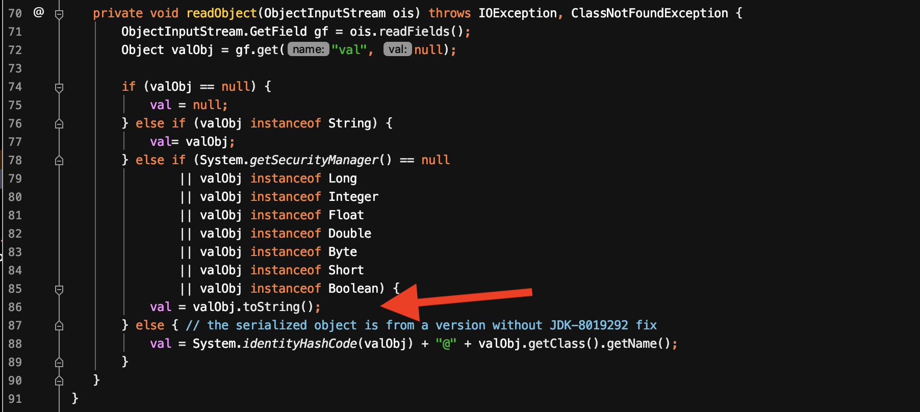Image resolution: width=920 pixels, height=412 pixels.
Task: Click the "val:" parameter hint before null
Action: [x=397, y=49]
